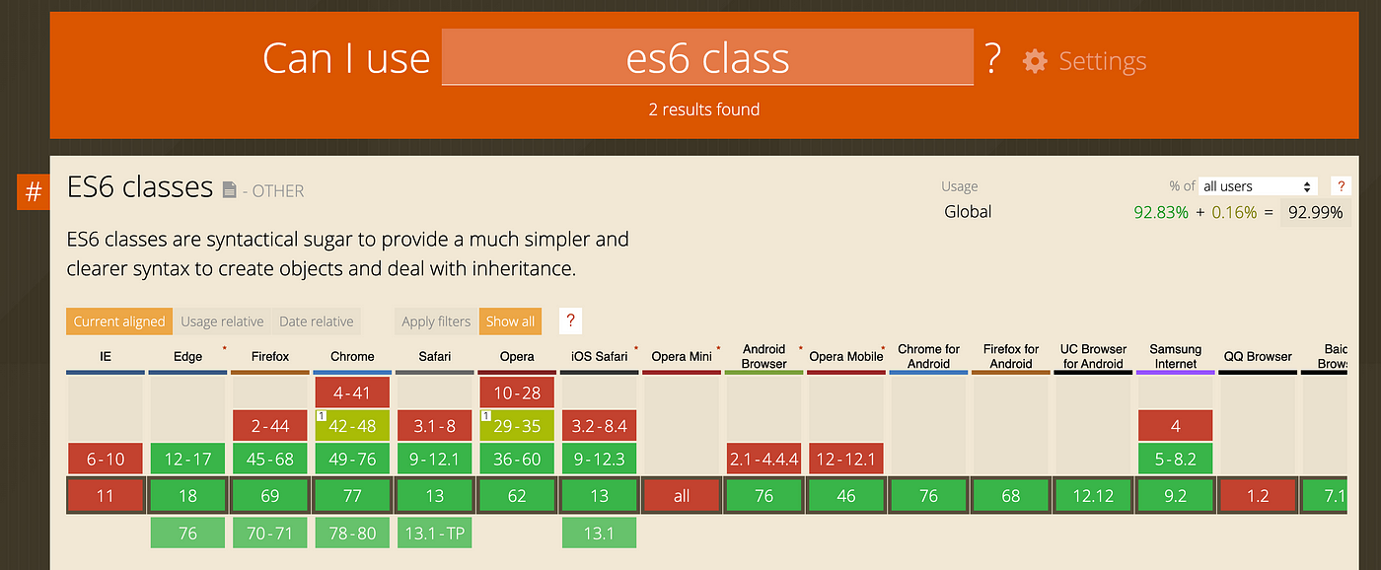Click the Firefox browser column header
Screen dimensions: 1381x570
270,356
